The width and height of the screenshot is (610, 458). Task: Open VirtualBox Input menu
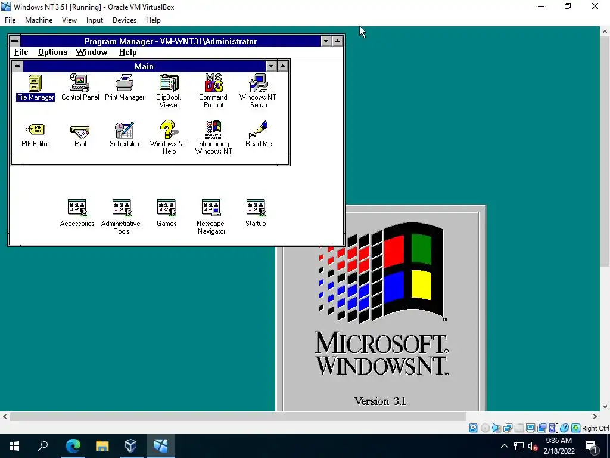[x=95, y=20]
